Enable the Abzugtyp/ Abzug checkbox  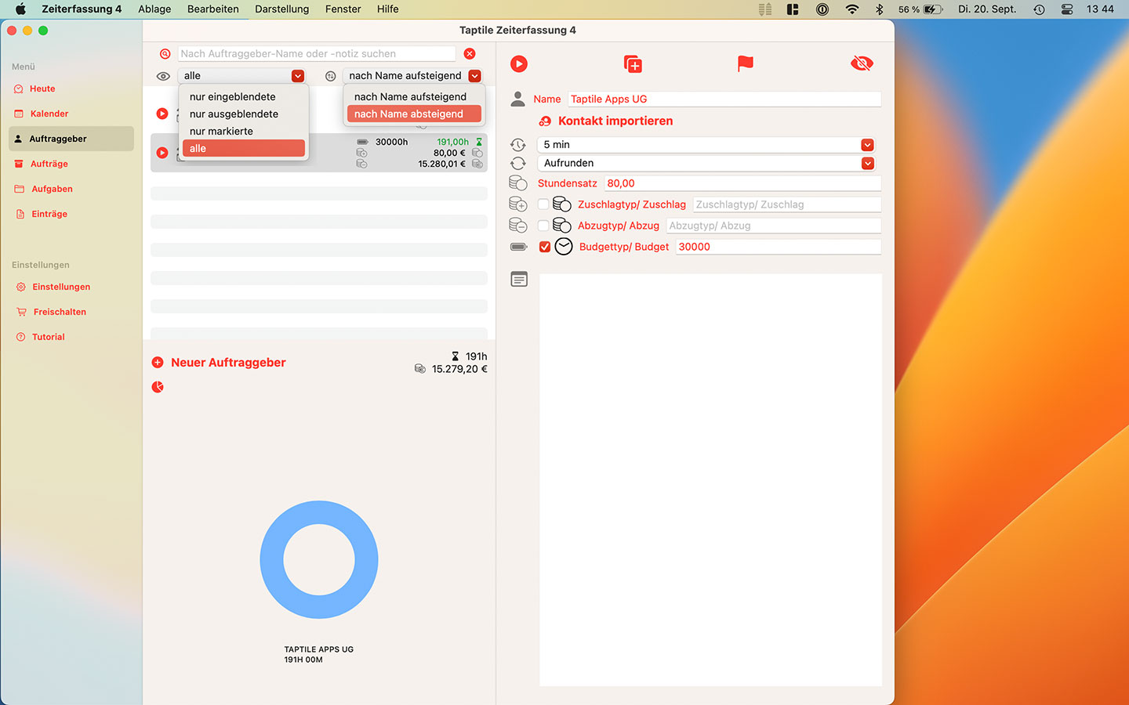click(x=543, y=226)
